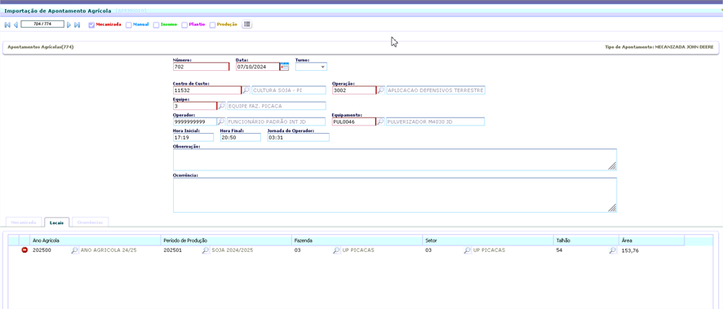Click the Área column header
The image size is (723, 309).
(x=651, y=241)
